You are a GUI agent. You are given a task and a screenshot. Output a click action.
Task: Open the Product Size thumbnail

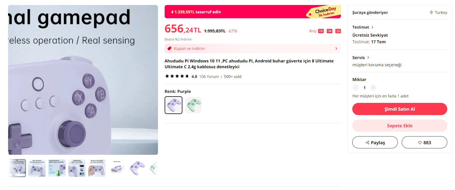point(117,168)
